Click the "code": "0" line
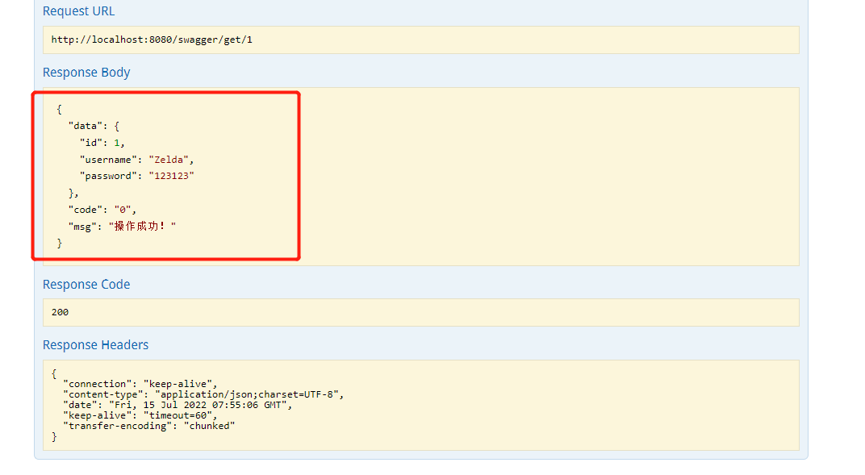The height and width of the screenshot is (475, 865). [102, 210]
